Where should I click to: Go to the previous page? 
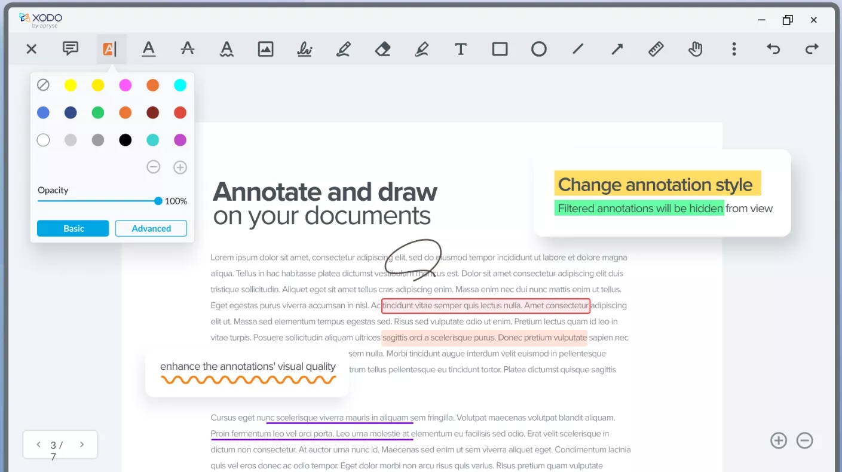coord(38,445)
